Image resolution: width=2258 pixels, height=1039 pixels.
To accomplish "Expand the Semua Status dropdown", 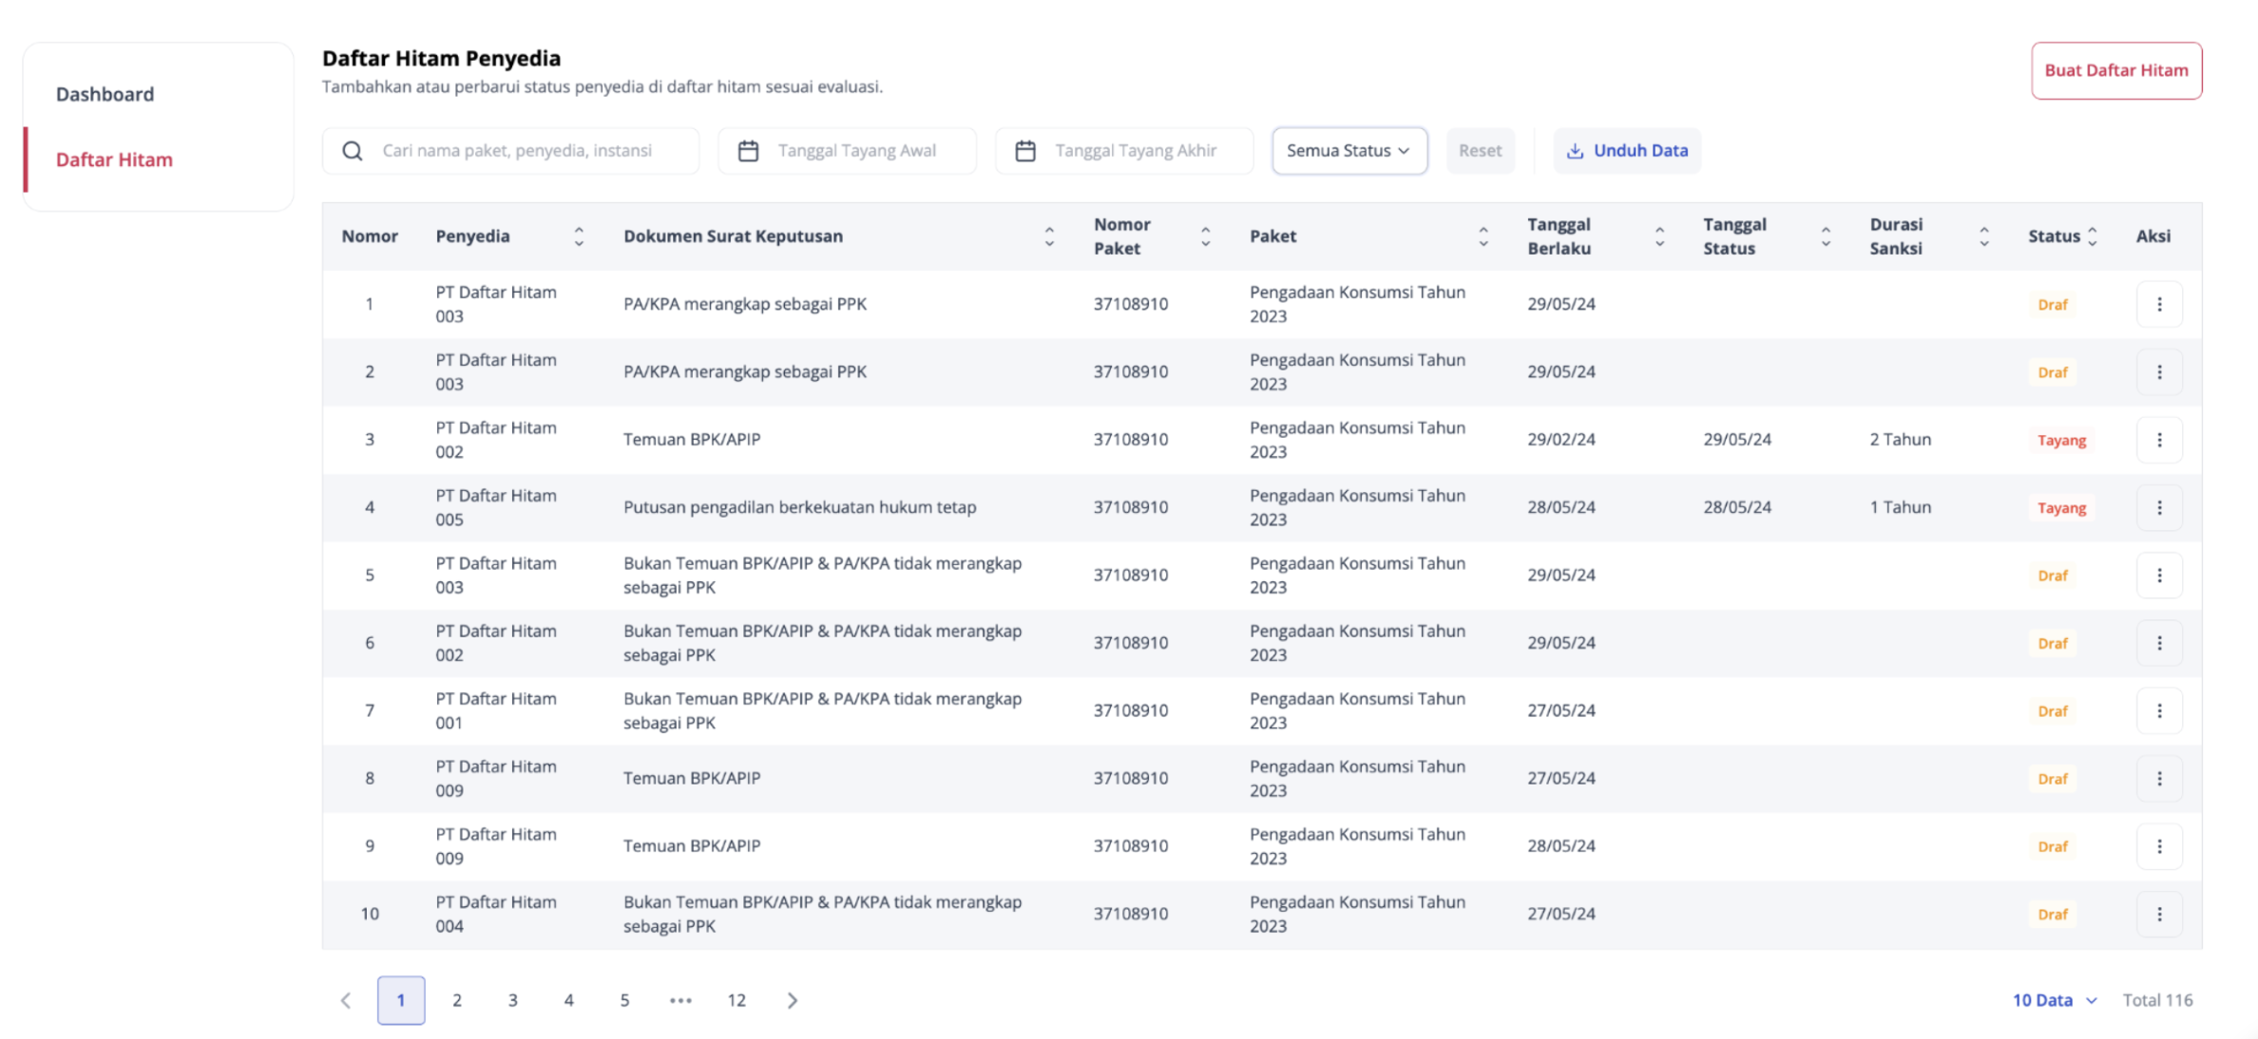I will coord(1349,151).
